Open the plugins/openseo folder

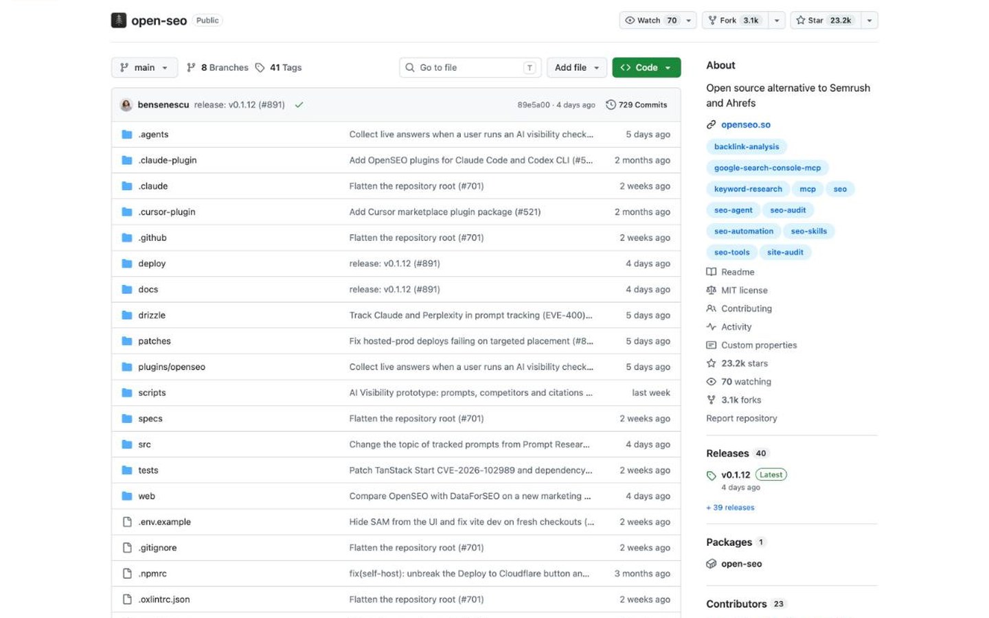pyautogui.click(x=172, y=367)
